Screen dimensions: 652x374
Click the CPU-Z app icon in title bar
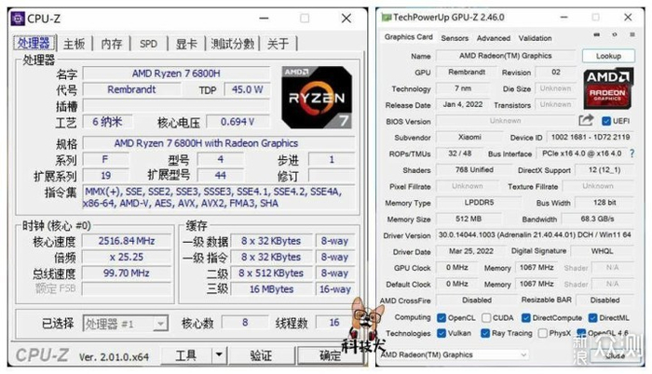(x=18, y=19)
